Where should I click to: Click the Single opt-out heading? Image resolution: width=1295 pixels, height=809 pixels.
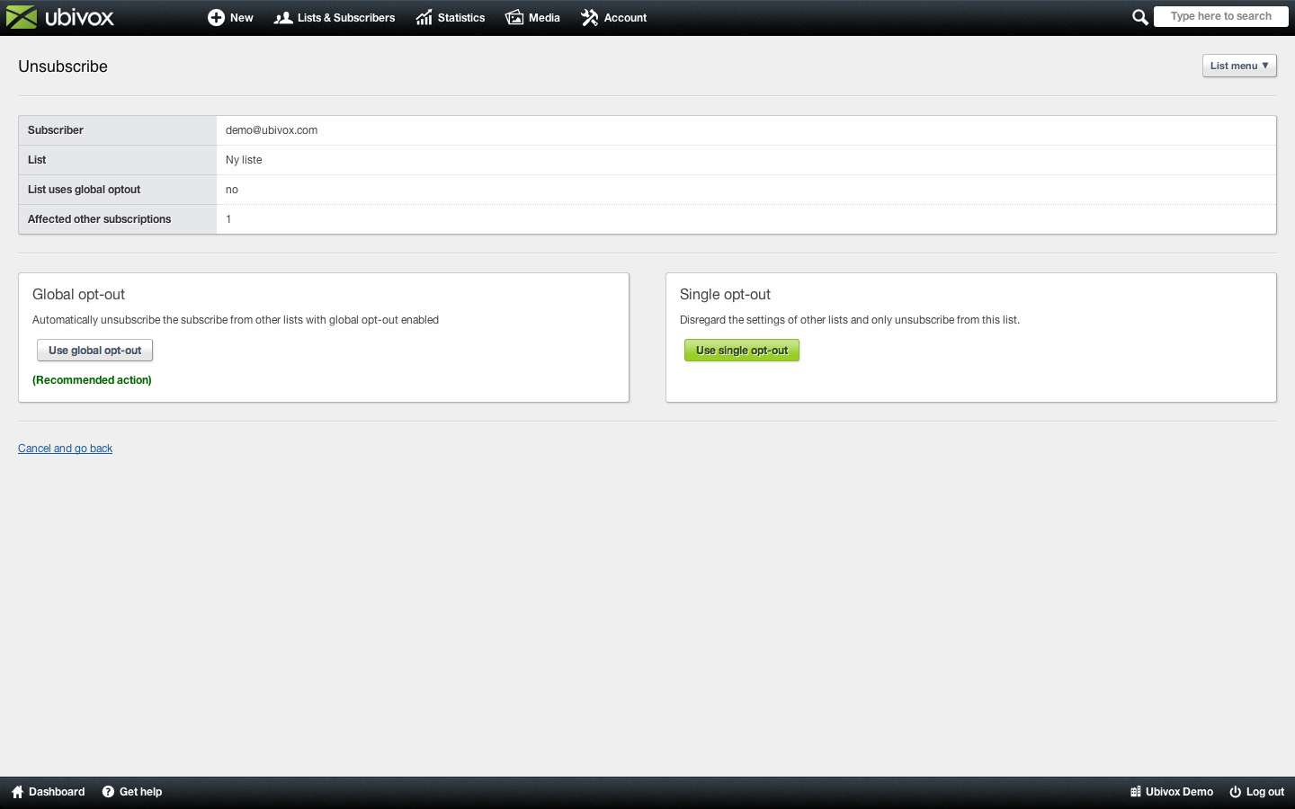[725, 295]
